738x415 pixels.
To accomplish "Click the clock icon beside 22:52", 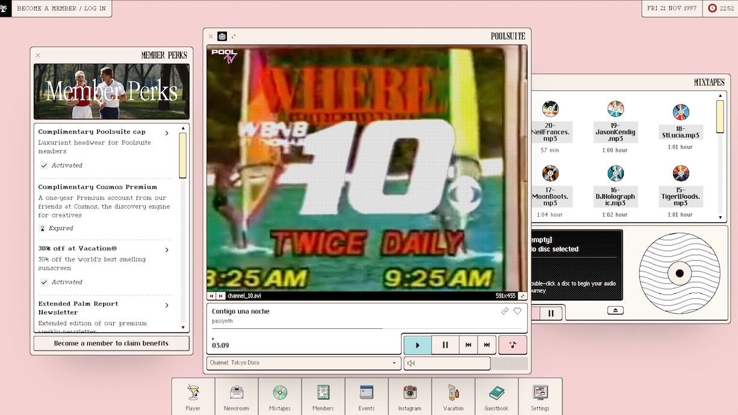I will [x=713, y=8].
